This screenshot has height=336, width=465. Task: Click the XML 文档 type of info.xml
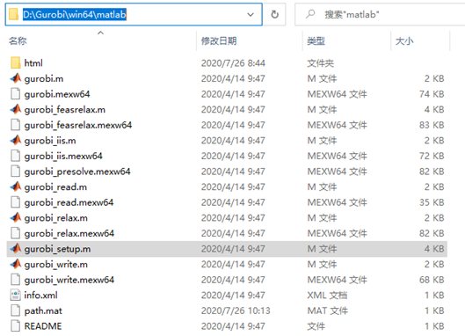click(x=327, y=295)
